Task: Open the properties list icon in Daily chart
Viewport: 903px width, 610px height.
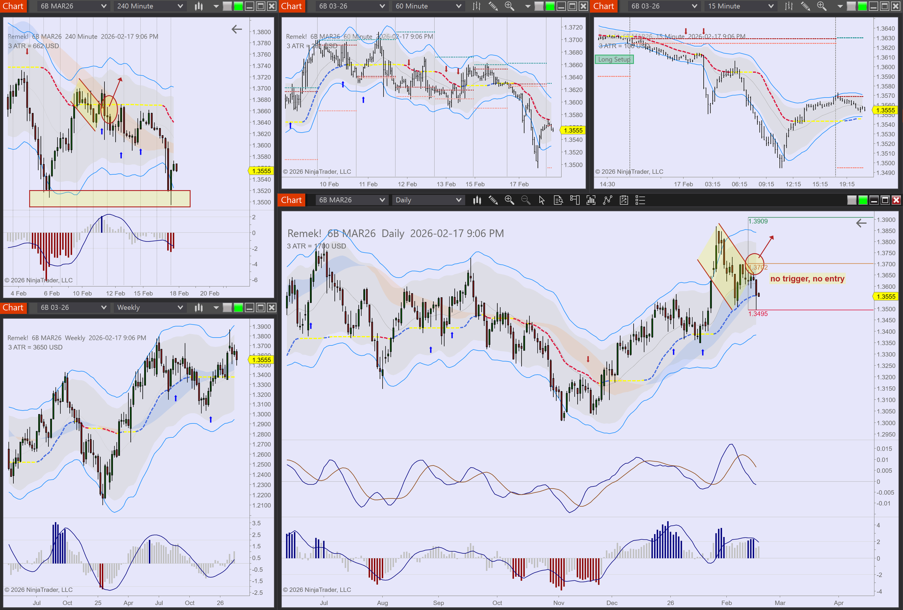Action: click(x=640, y=200)
